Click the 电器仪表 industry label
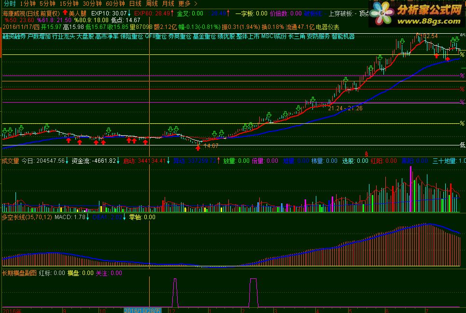 (327, 27)
